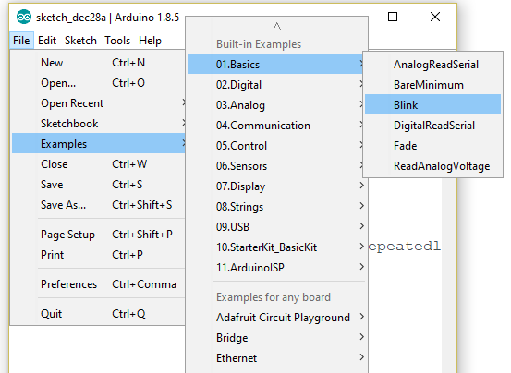Screen dimensions: 511x373
Task: Open Page Setup from File menu
Action: tap(99, 235)
